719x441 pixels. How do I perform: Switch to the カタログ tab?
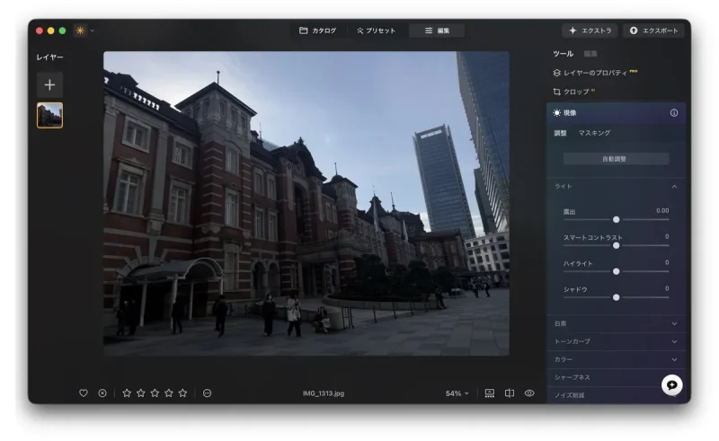(x=318, y=31)
